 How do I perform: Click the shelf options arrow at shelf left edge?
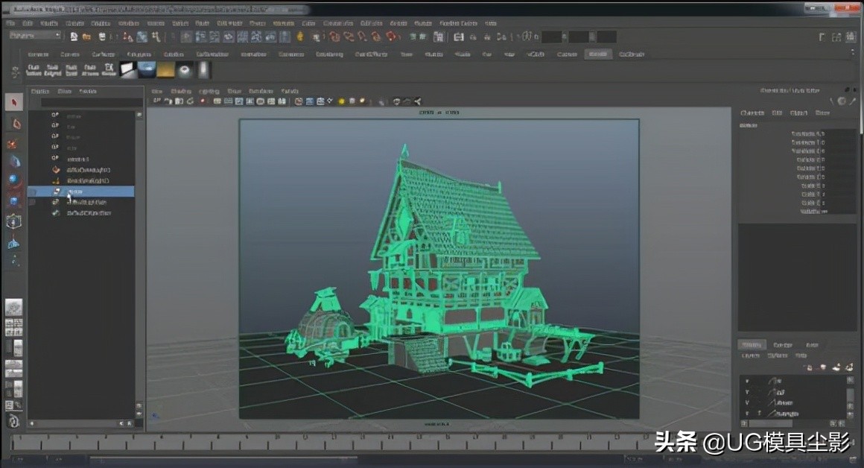point(14,72)
